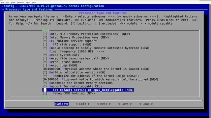
Task: Toggle Intel MPX Memory Protection Extensions checkbox
Action: [45, 34]
